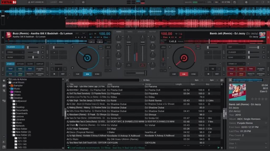Click the recording icon in top bar
The width and height of the screenshot is (270, 151).
pos(83,2)
